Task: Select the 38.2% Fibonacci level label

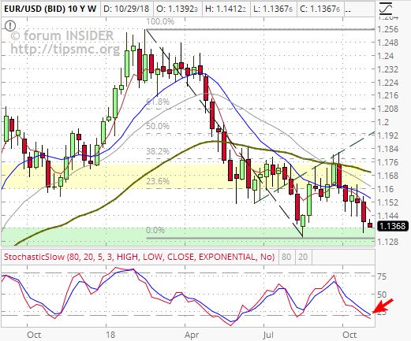Action: [158, 151]
